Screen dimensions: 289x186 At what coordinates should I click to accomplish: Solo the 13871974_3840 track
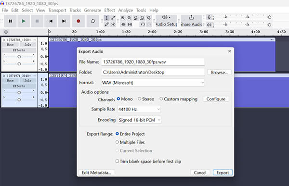(28, 80)
